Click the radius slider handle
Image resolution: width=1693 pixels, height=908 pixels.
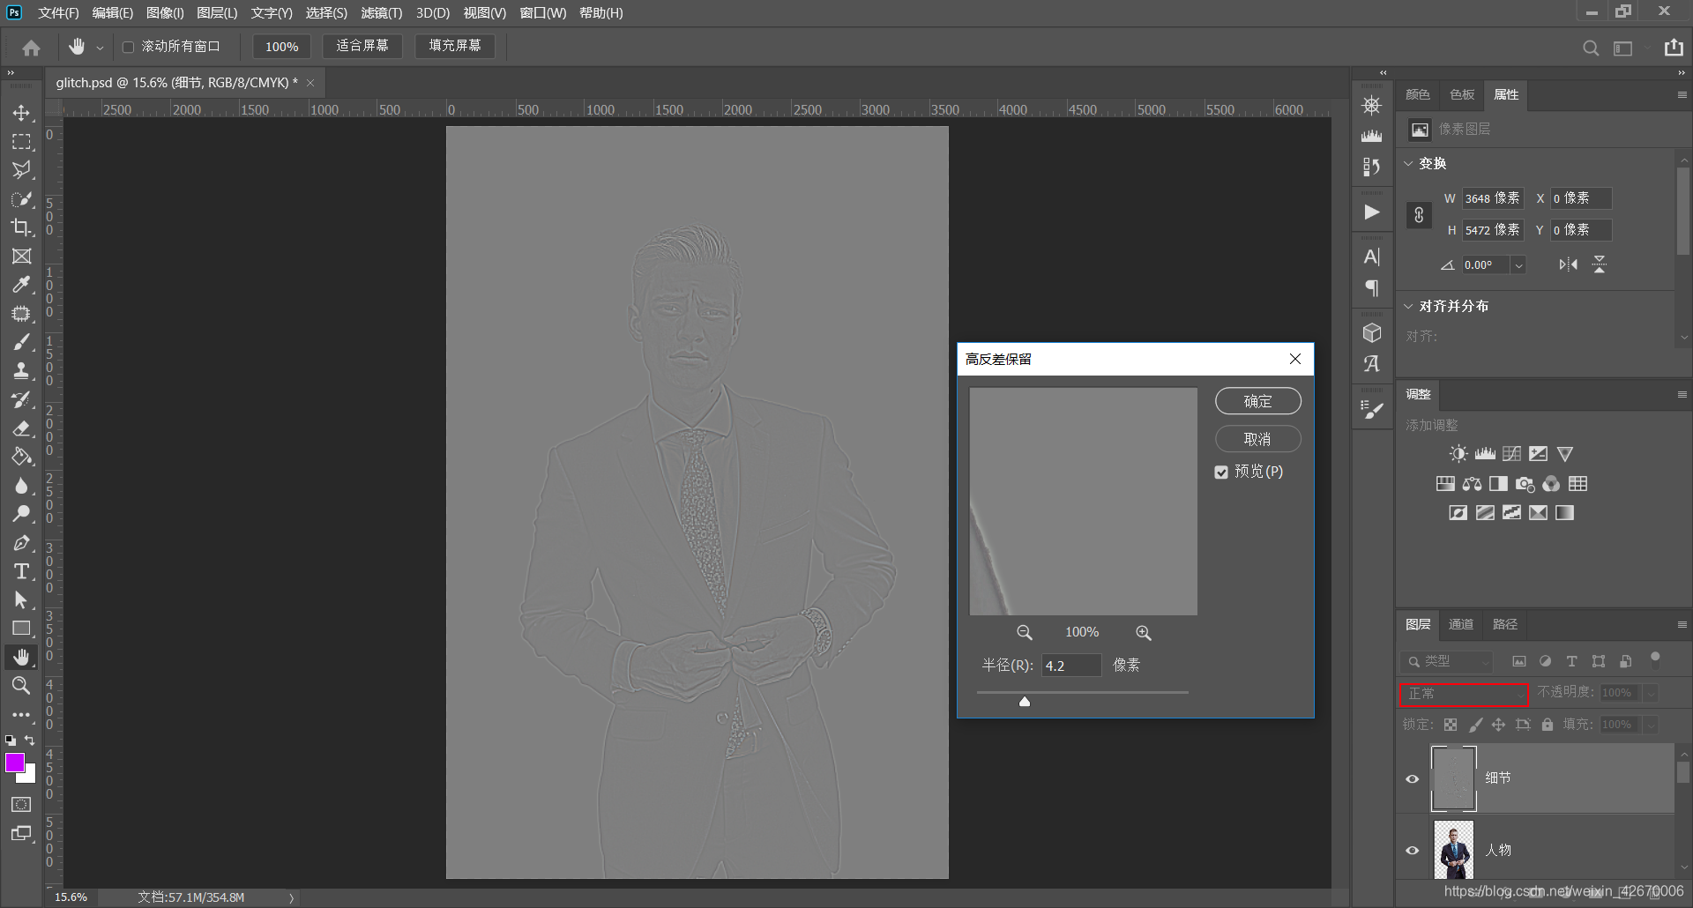pyautogui.click(x=1025, y=702)
